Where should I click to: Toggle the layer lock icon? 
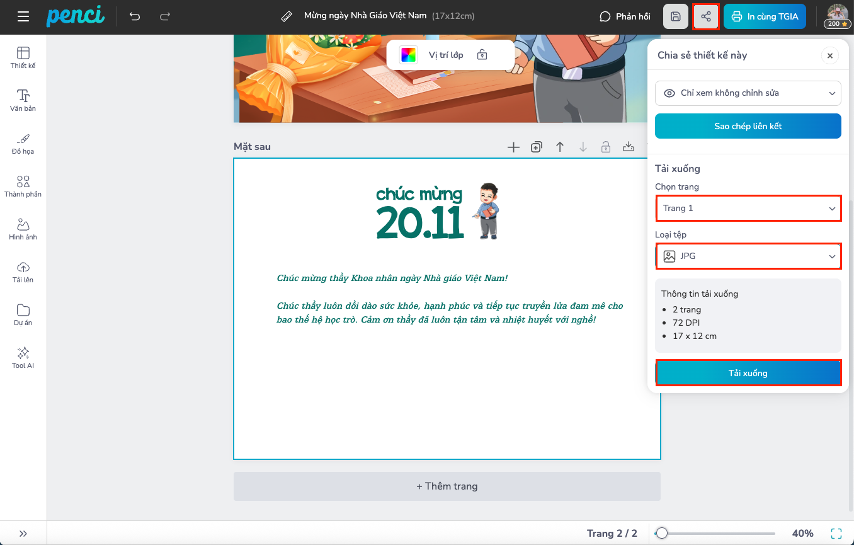pos(482,55)
